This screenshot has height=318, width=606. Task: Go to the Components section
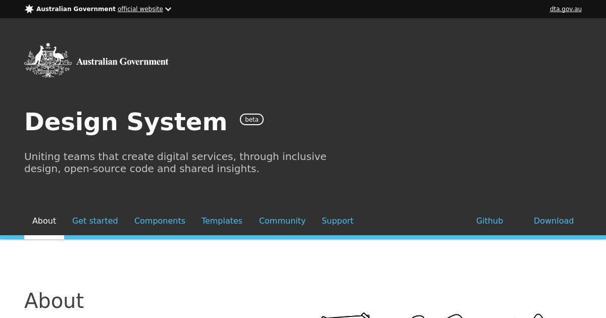(x=160, y=221)
